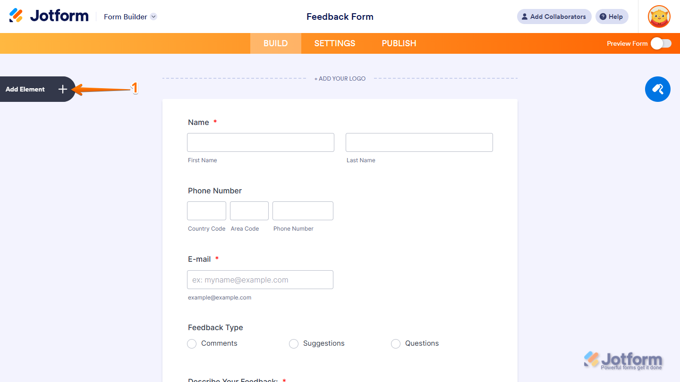Open the Jotform AI assistant
The image size is (680, 382).
pos(657,89)
